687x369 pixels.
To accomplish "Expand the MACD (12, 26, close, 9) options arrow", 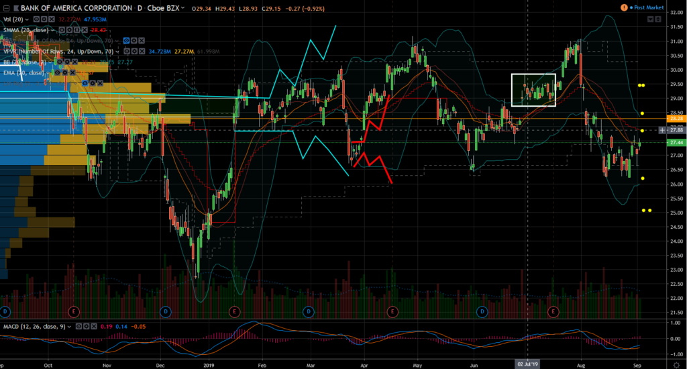I will click(69, 327).
